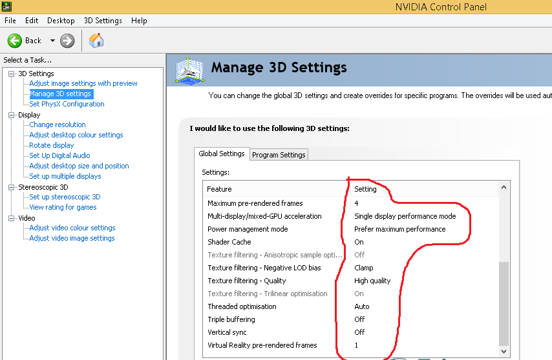This screenshot has height=360, width=552.
Task: Open Adjust video image settings
Action: point(72,238)
